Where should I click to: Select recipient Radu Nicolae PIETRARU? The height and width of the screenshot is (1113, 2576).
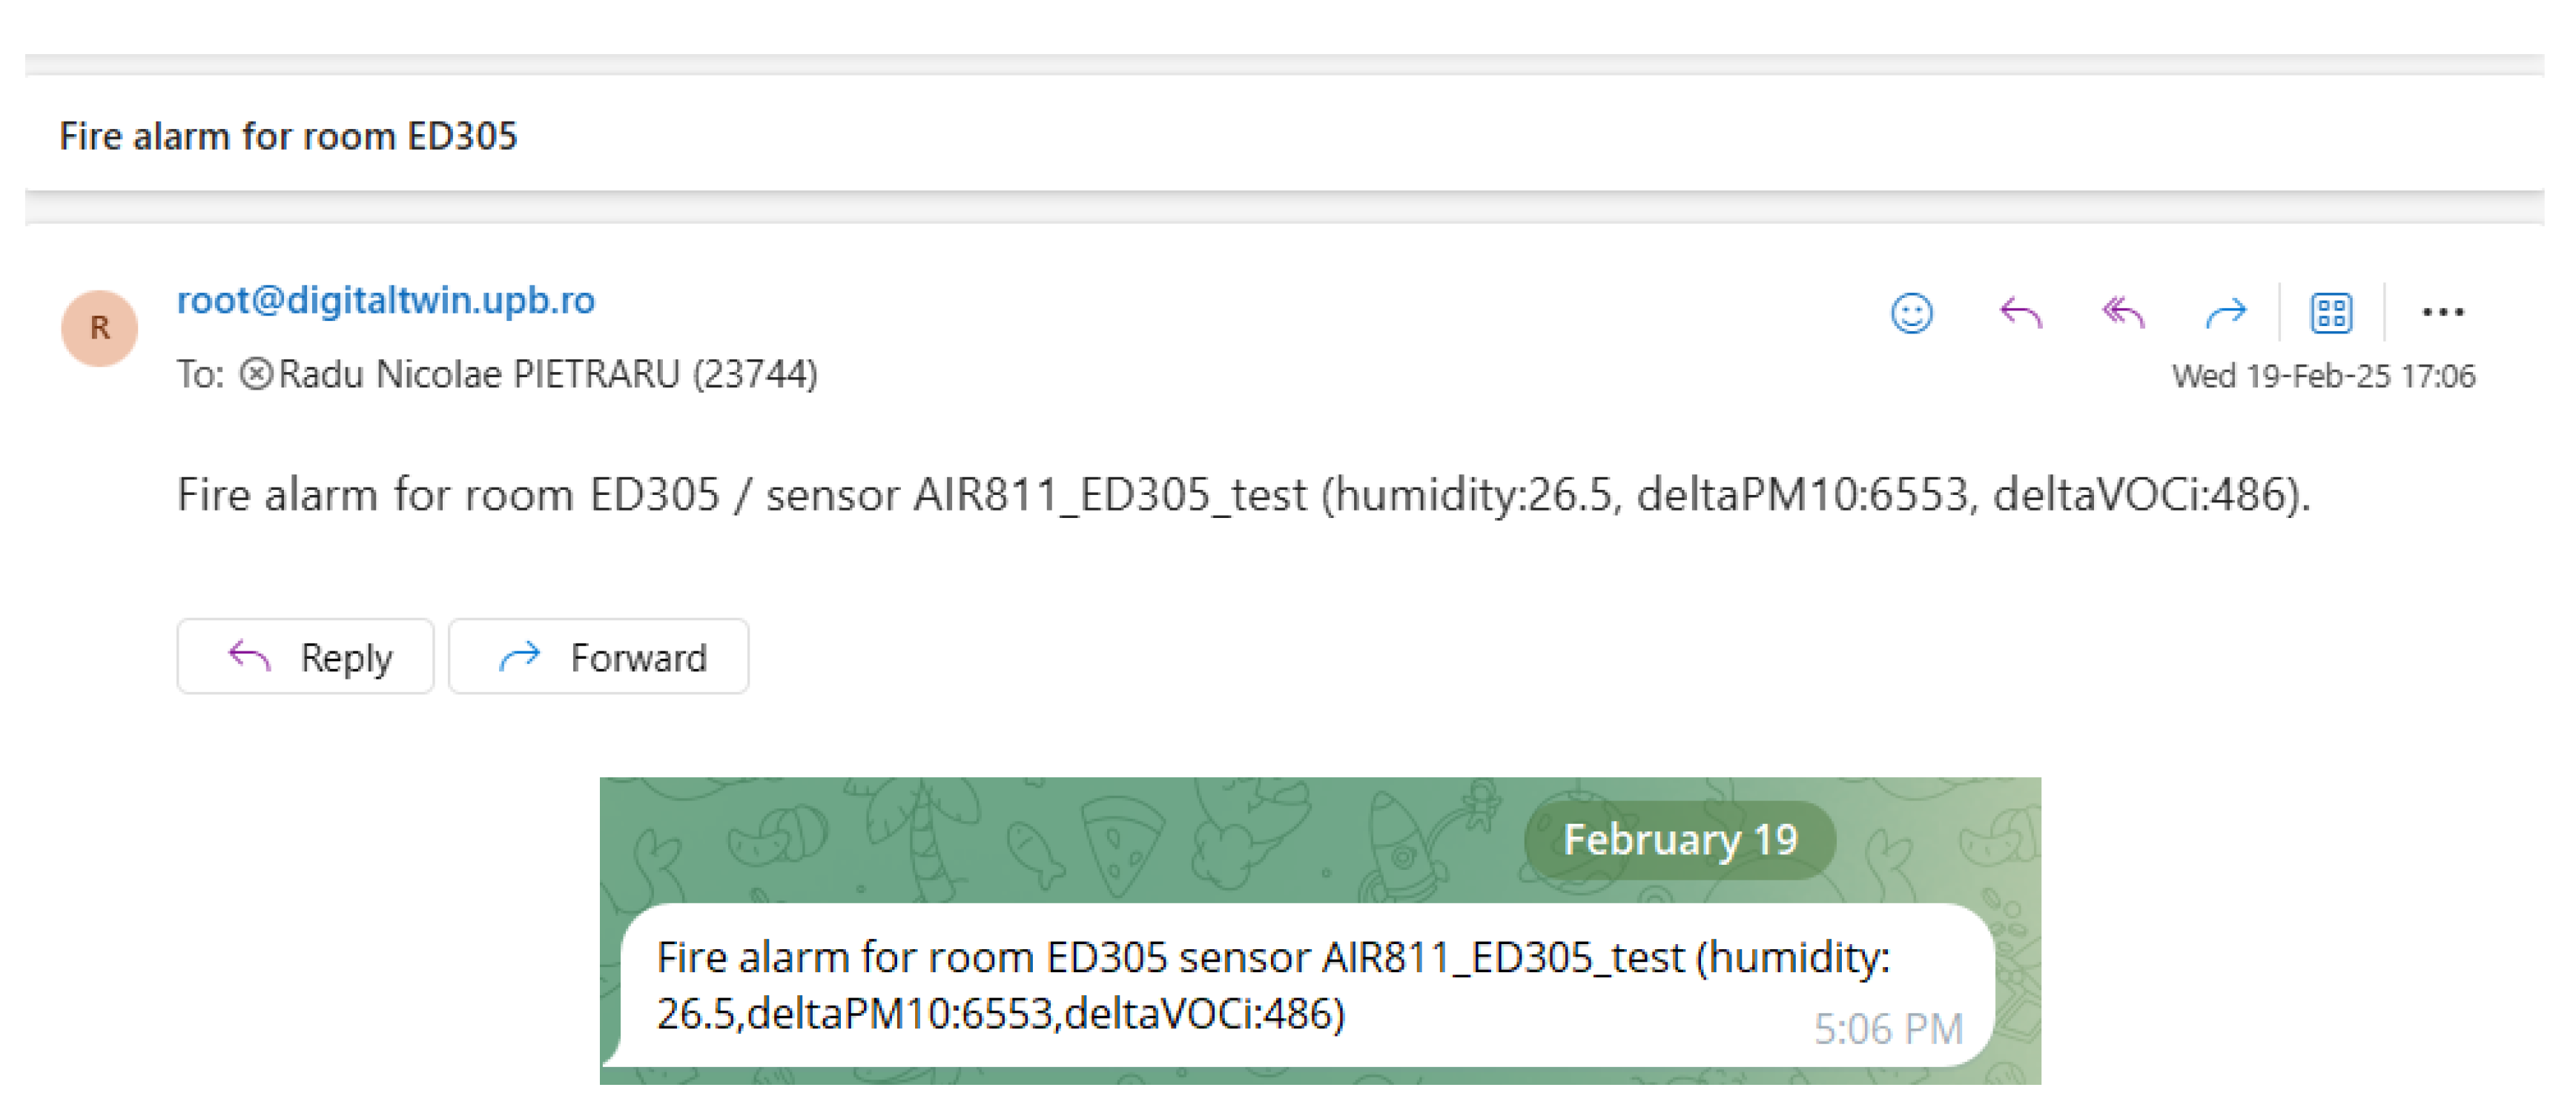pyautogui.click(x=547, y=375)
